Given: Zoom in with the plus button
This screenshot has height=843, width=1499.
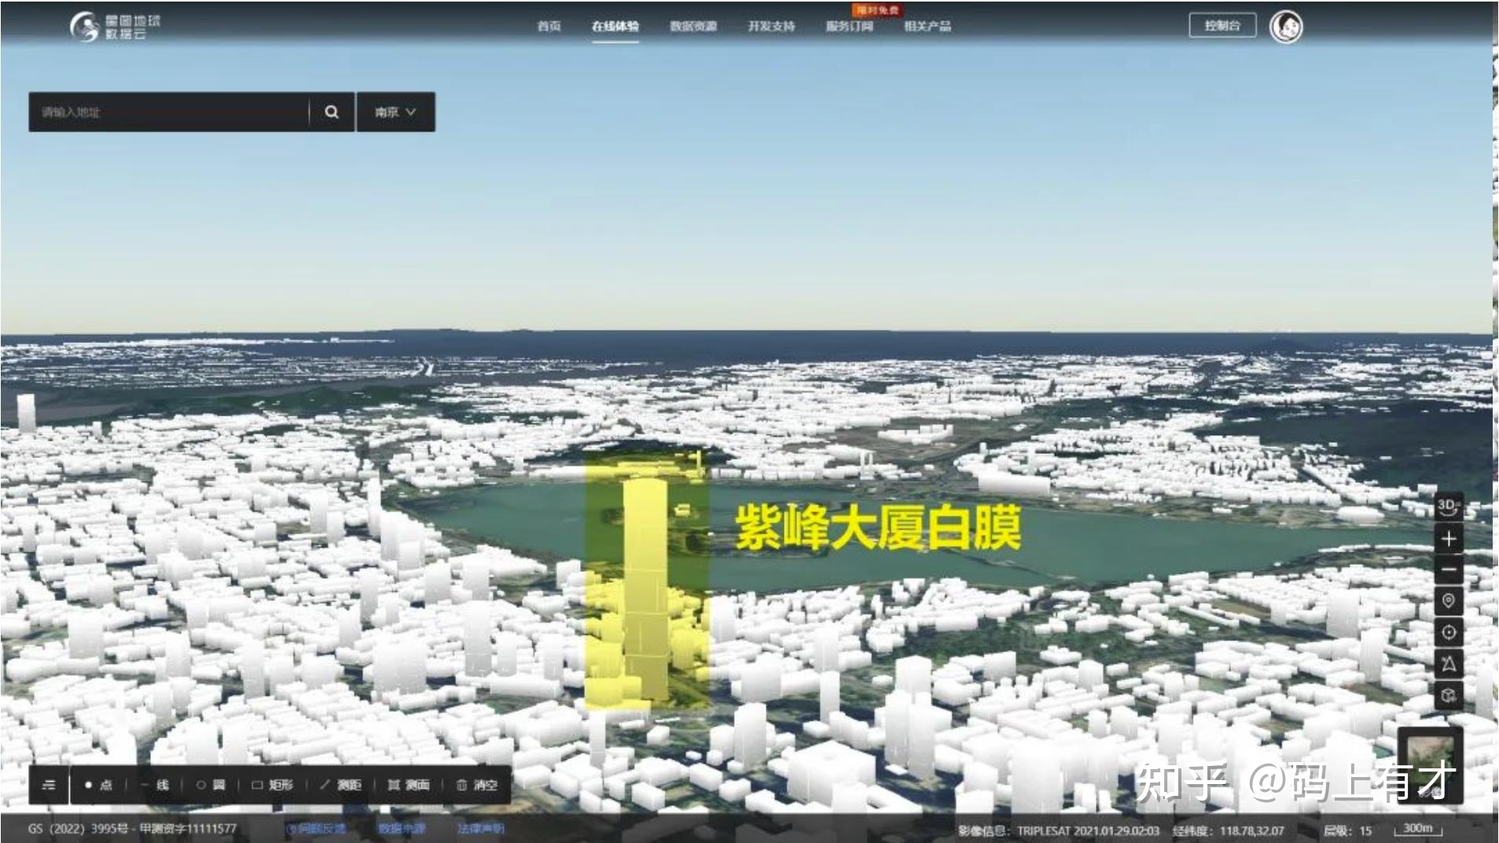Looking at the screenshot, I should coord(1449,539).
